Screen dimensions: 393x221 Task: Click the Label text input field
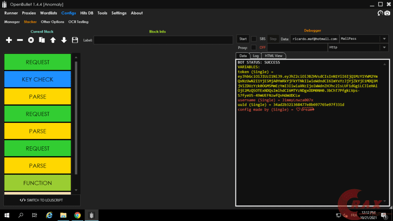tap(163, 40)
